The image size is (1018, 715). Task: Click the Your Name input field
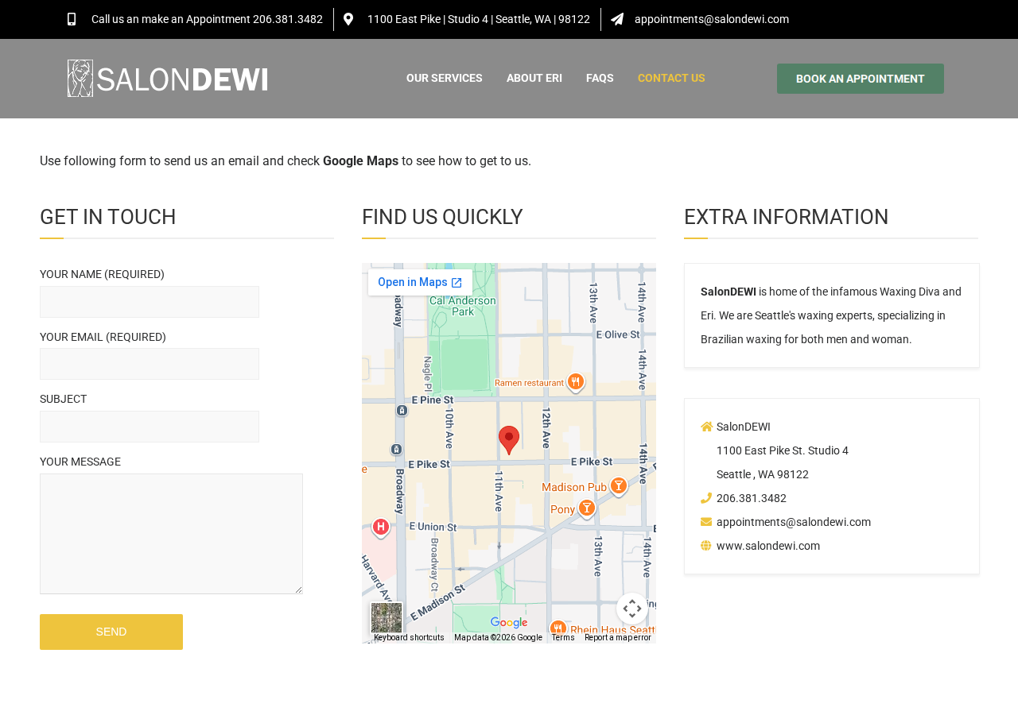click(150, 302)
